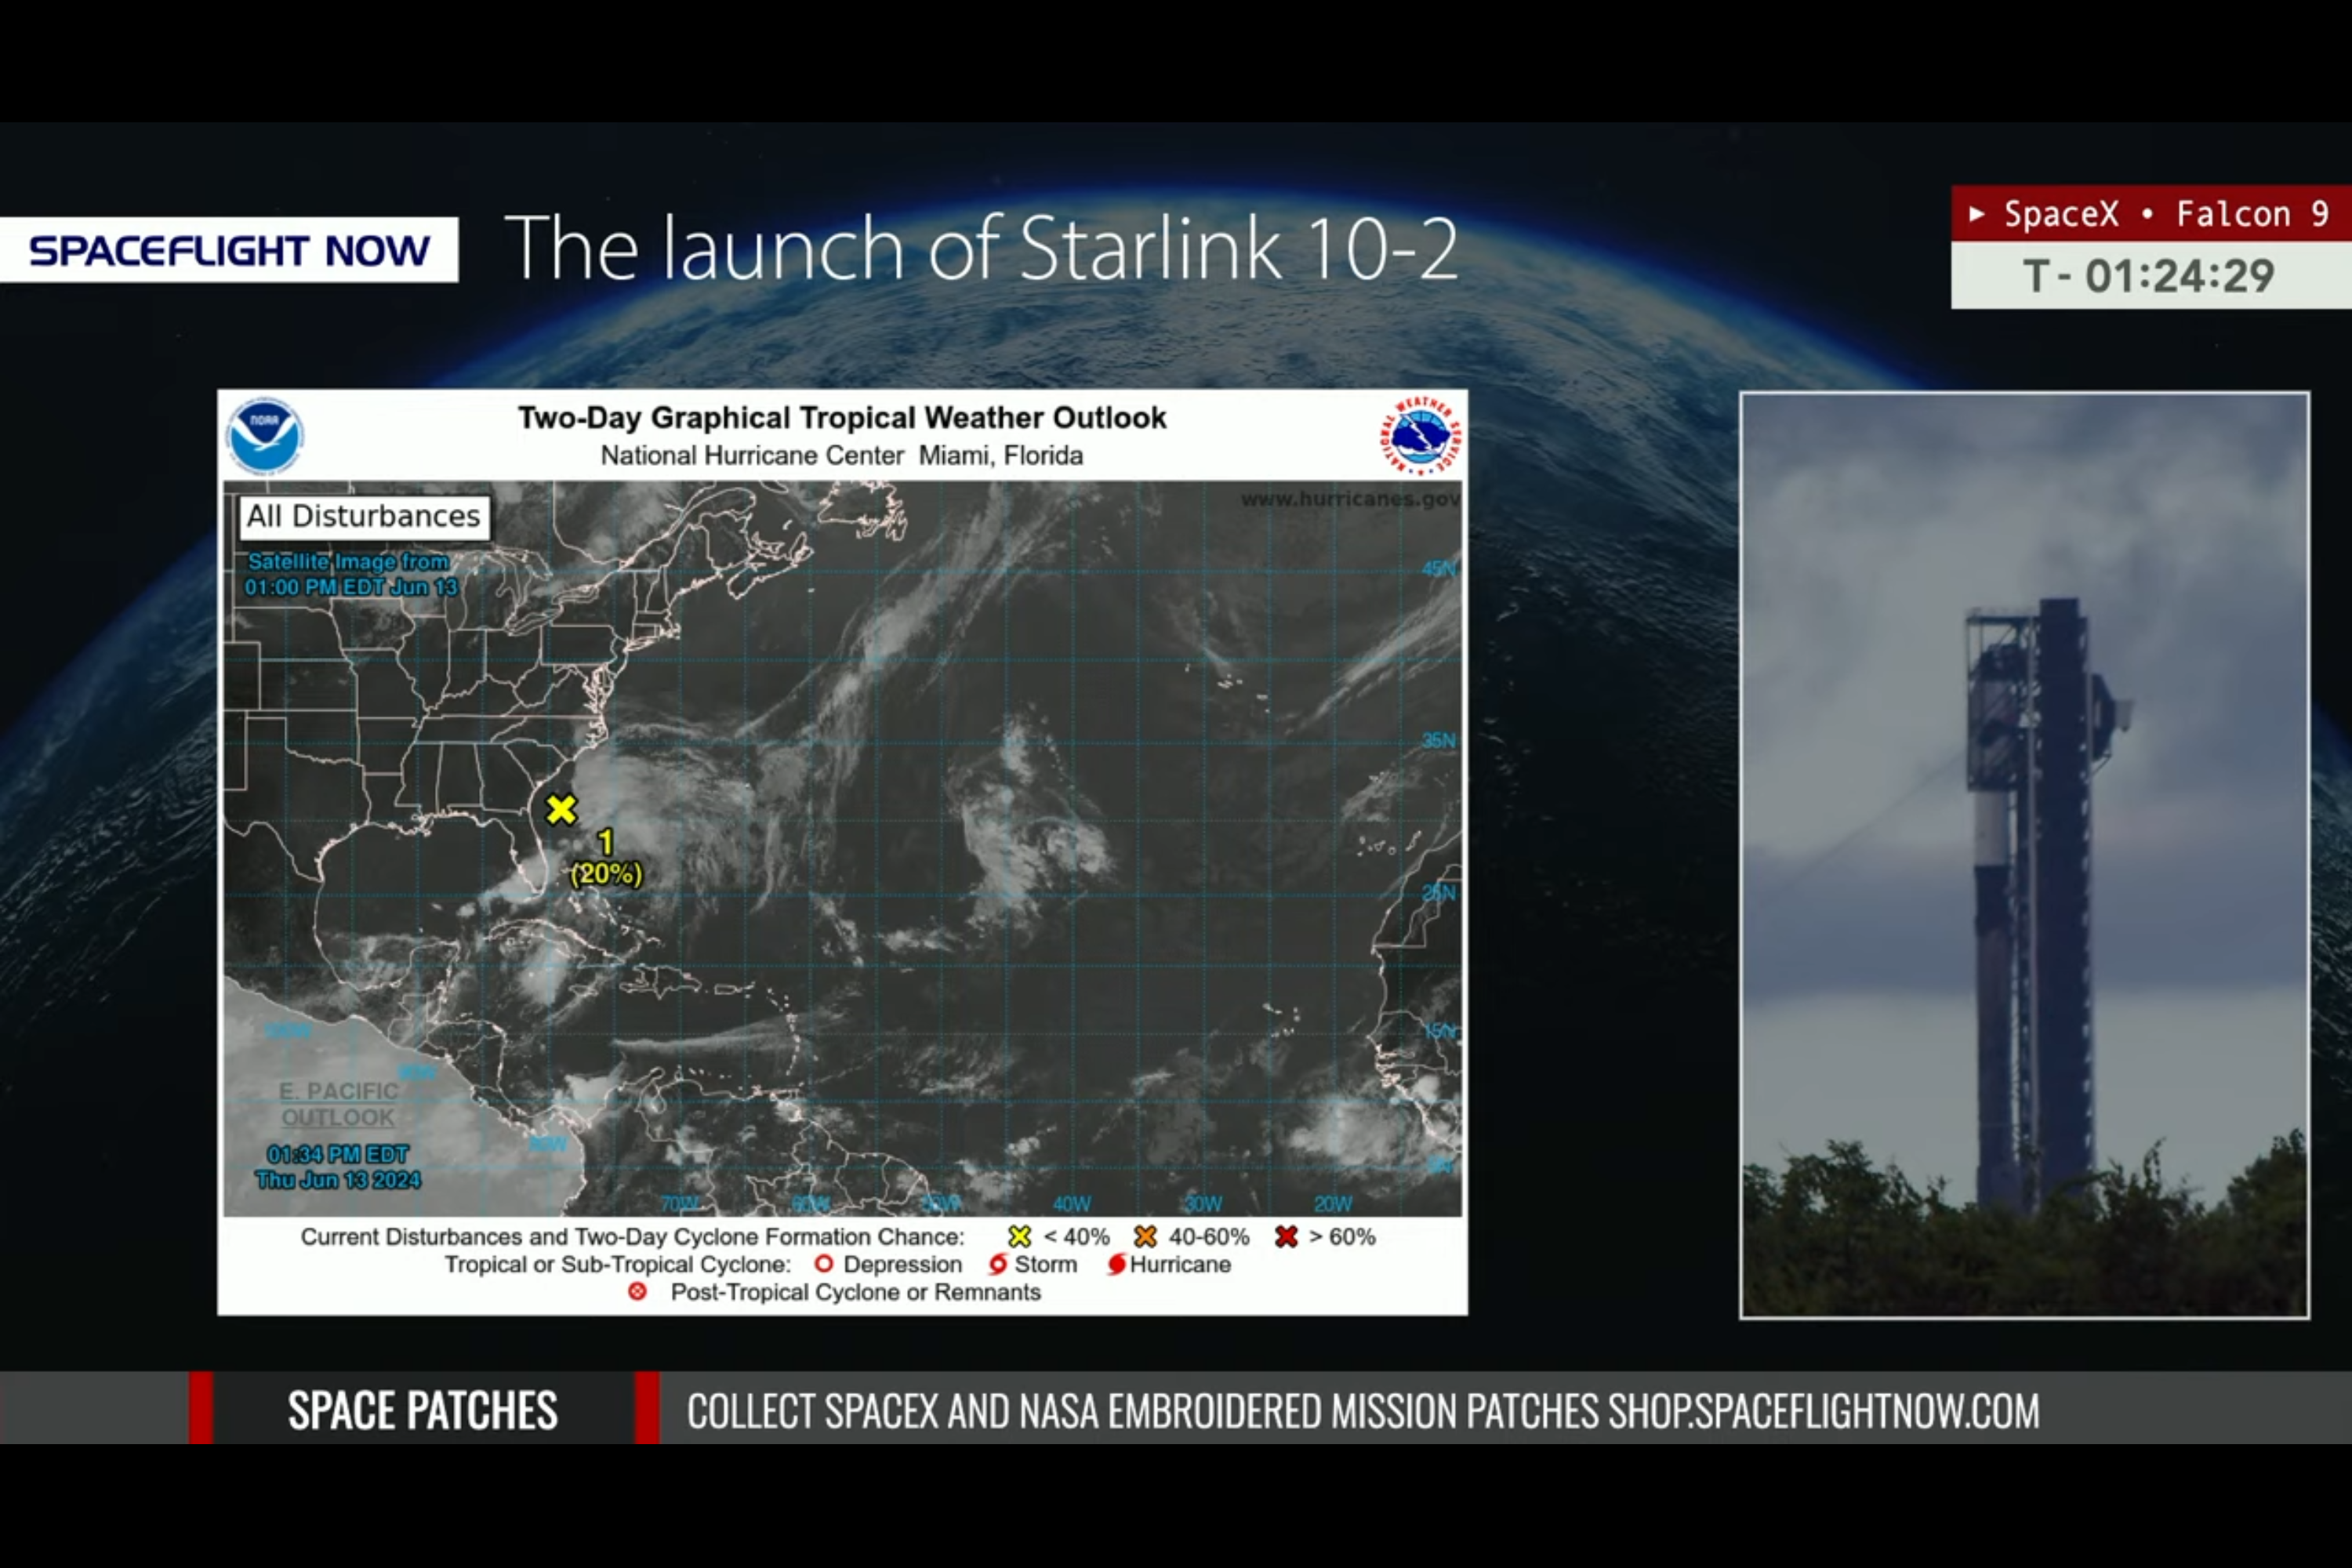Click the yellow X legend icon for <40%
This screenshot has width=2352, height=1568.
tap(1019, 1237)
